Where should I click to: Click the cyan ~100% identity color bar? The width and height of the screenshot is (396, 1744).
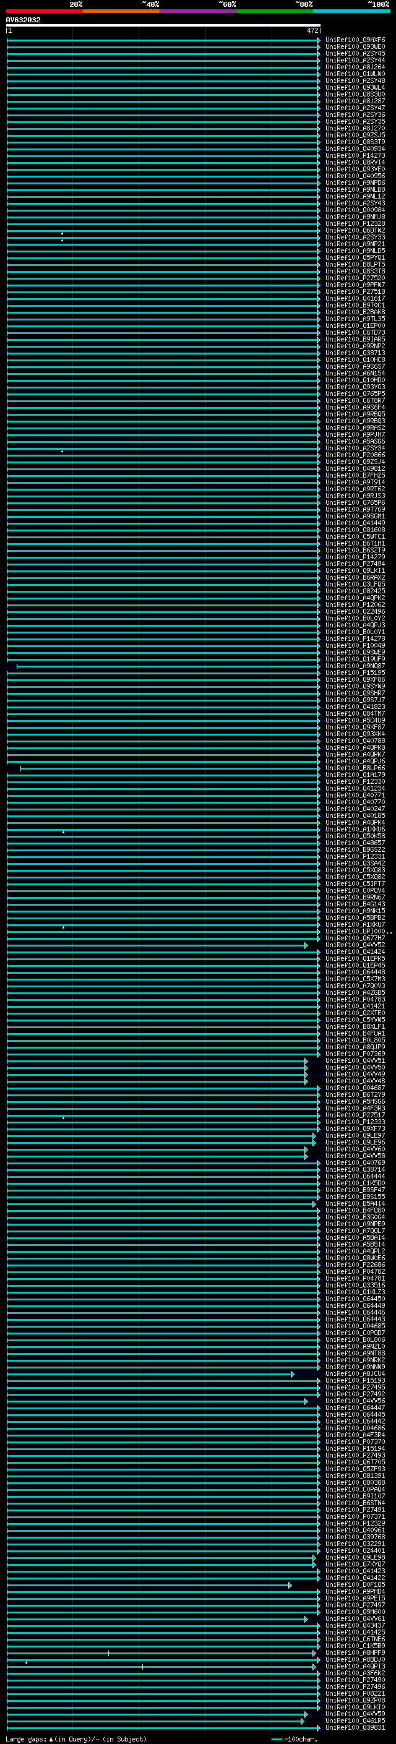351,11
